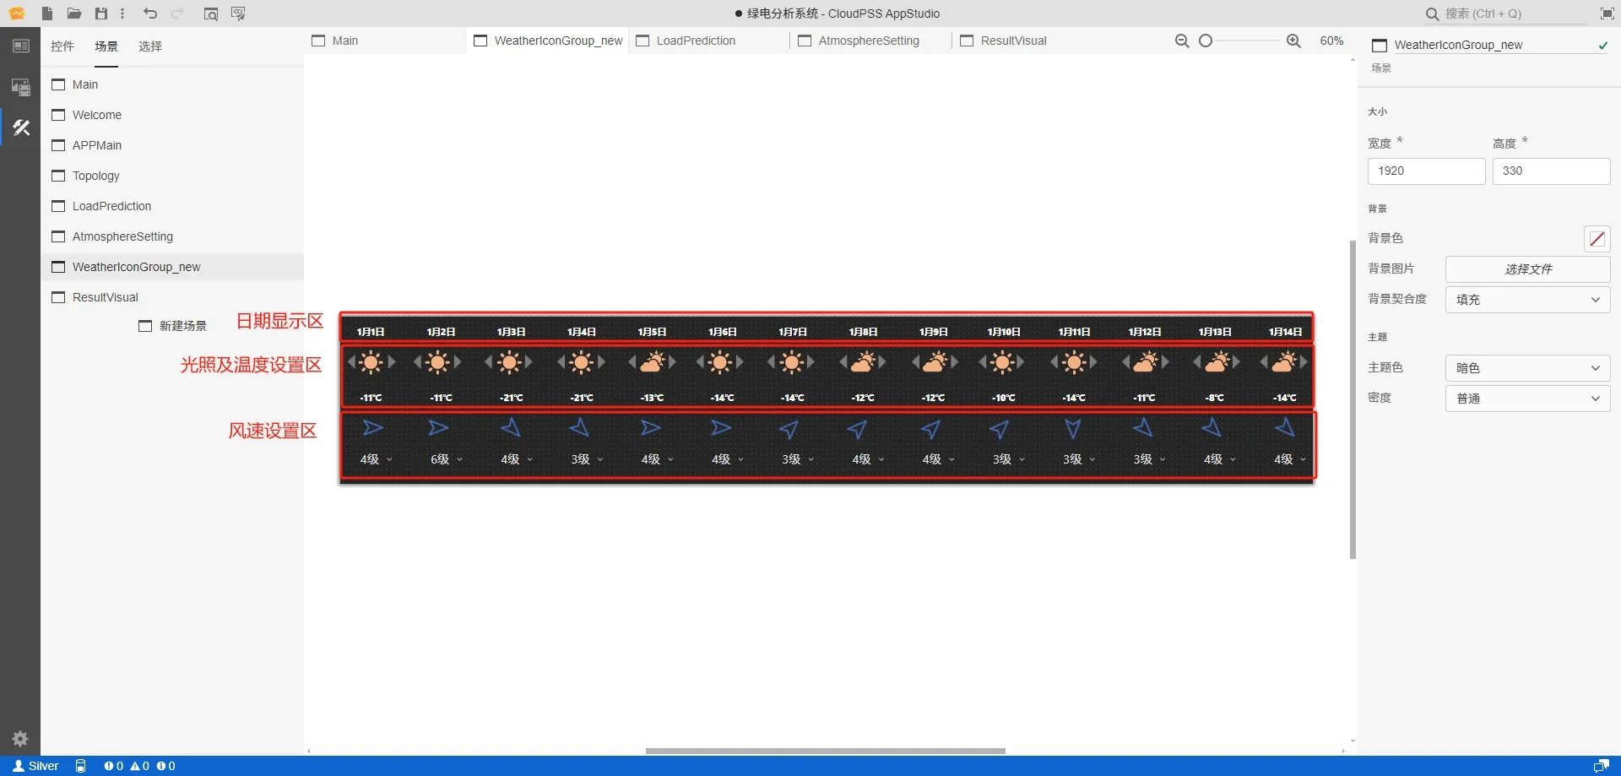Open the 密度 dropdown showing 普通
The image size is (1621, 776).
click(1528, 399)
